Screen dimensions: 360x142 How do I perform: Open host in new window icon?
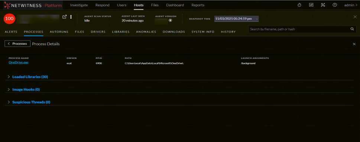click(x=65, y=17)
